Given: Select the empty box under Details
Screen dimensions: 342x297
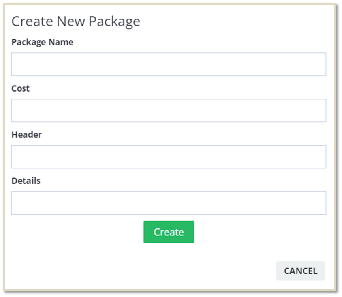Looking at the screenshot, I should 169,203.
